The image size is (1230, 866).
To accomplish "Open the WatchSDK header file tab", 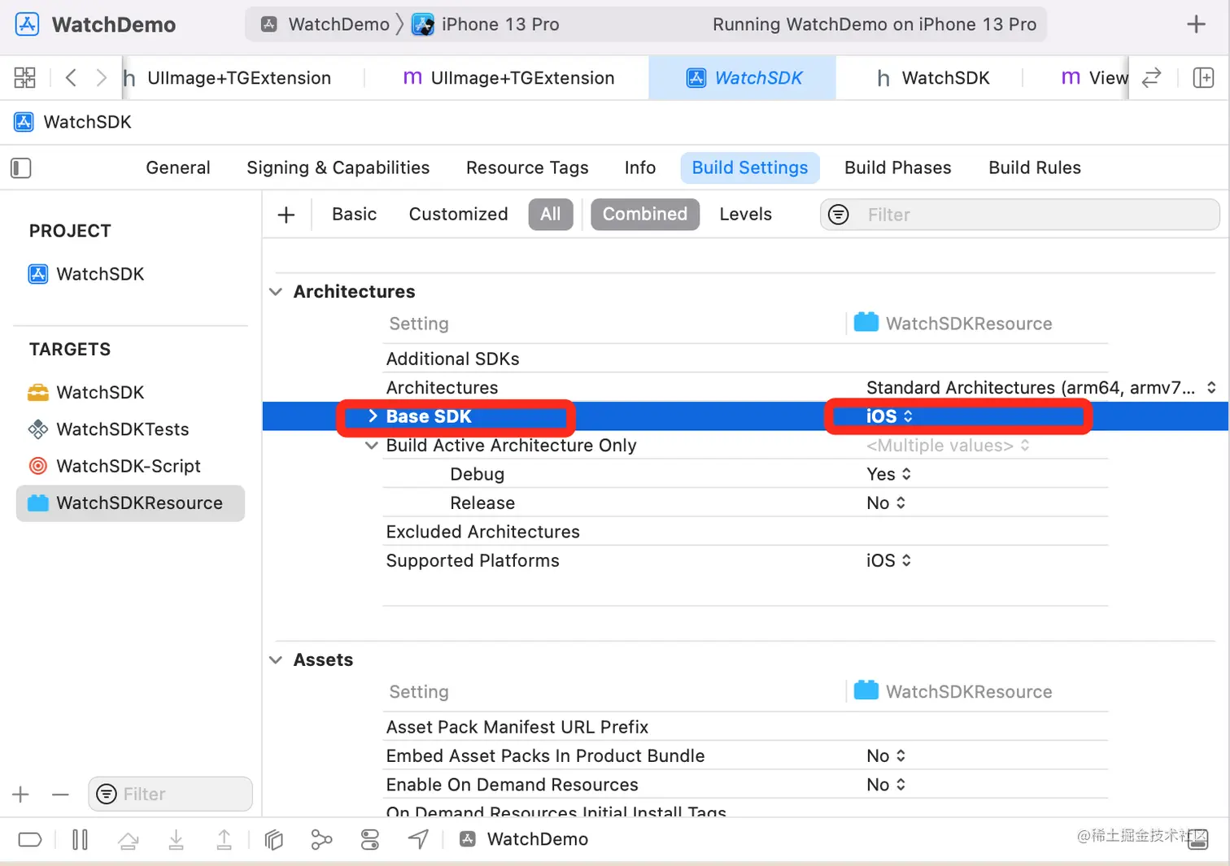I will pyautogui.click(x=933, y=78).
